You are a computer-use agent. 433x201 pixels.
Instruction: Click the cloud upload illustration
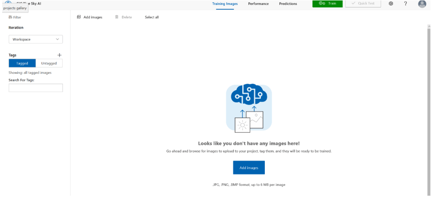tap(249, 108)
